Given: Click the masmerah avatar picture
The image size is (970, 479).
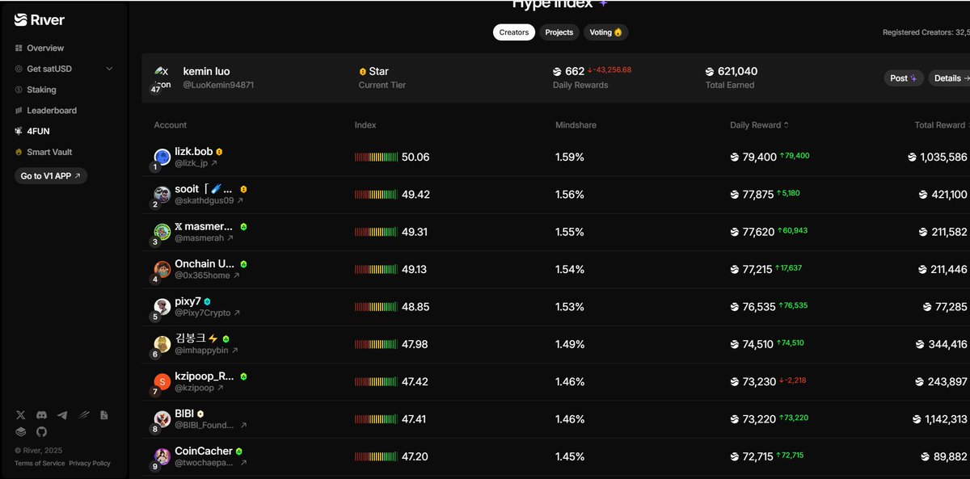Looking at the screenshot, I should pos(162,232).
